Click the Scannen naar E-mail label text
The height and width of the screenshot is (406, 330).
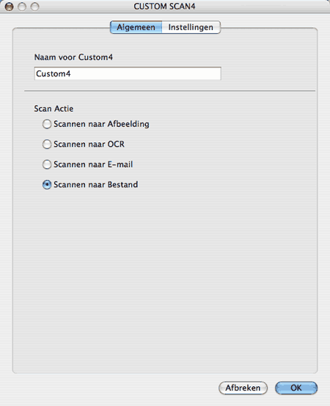(x=93, y=164)
